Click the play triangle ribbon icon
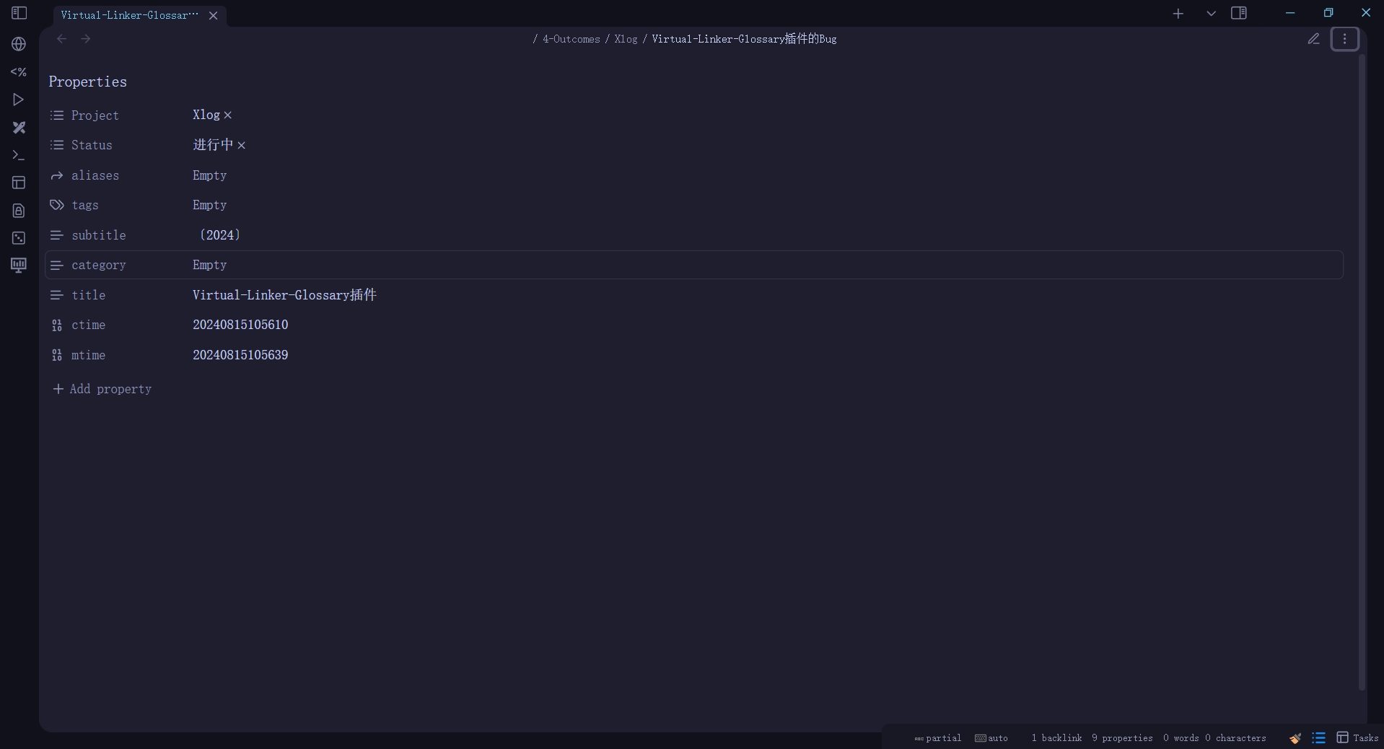Image resolution: width=1384 pixels, height=749 pixels. tap(19, 100)
